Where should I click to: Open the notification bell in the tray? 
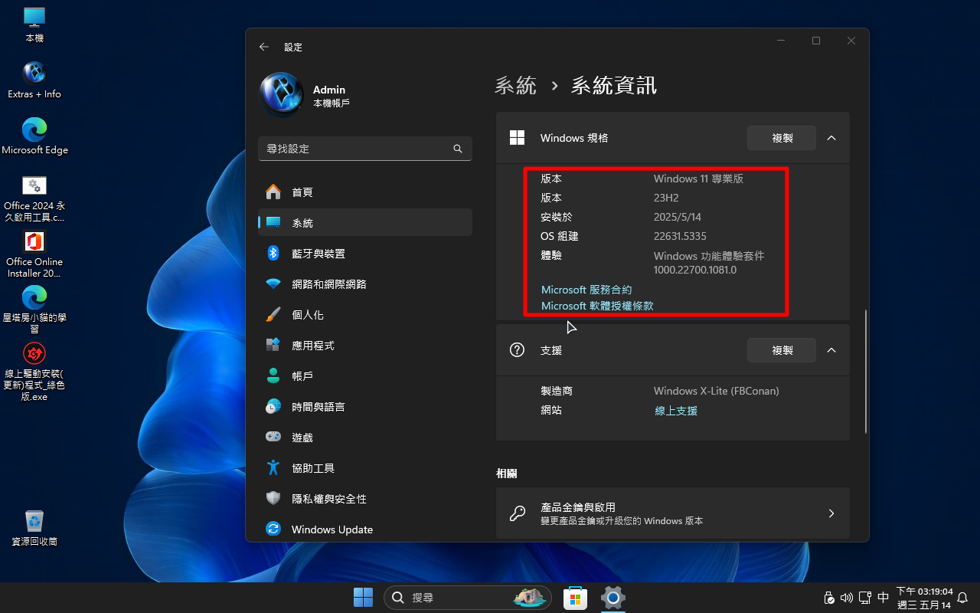(x=963, y=598)
